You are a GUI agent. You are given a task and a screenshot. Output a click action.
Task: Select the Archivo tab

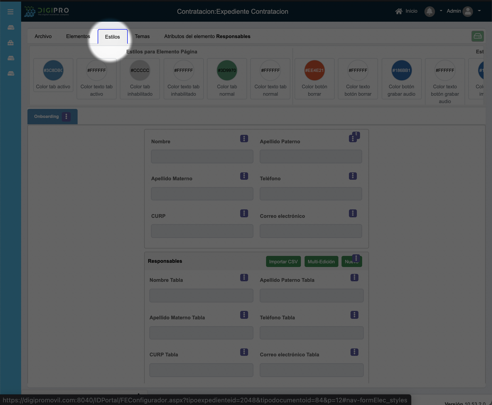coord(43,36)
